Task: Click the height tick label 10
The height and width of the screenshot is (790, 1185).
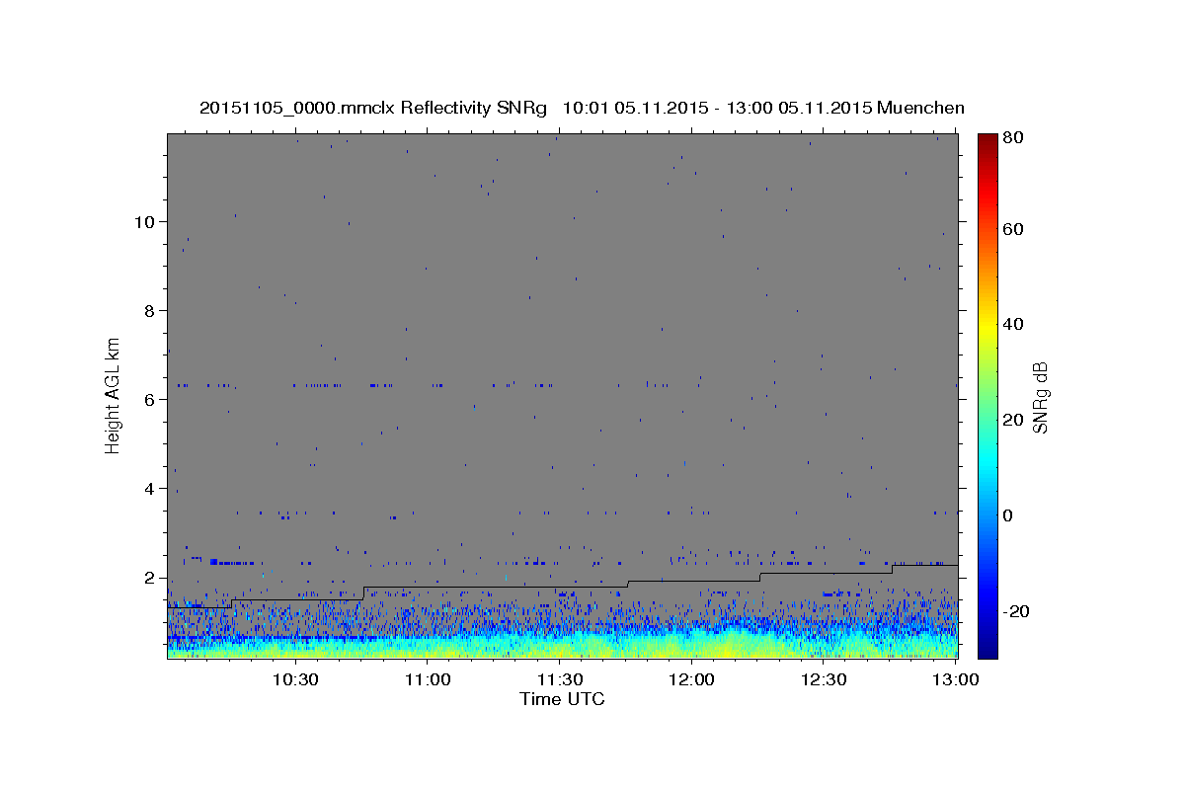Action: tap(144, 221)
